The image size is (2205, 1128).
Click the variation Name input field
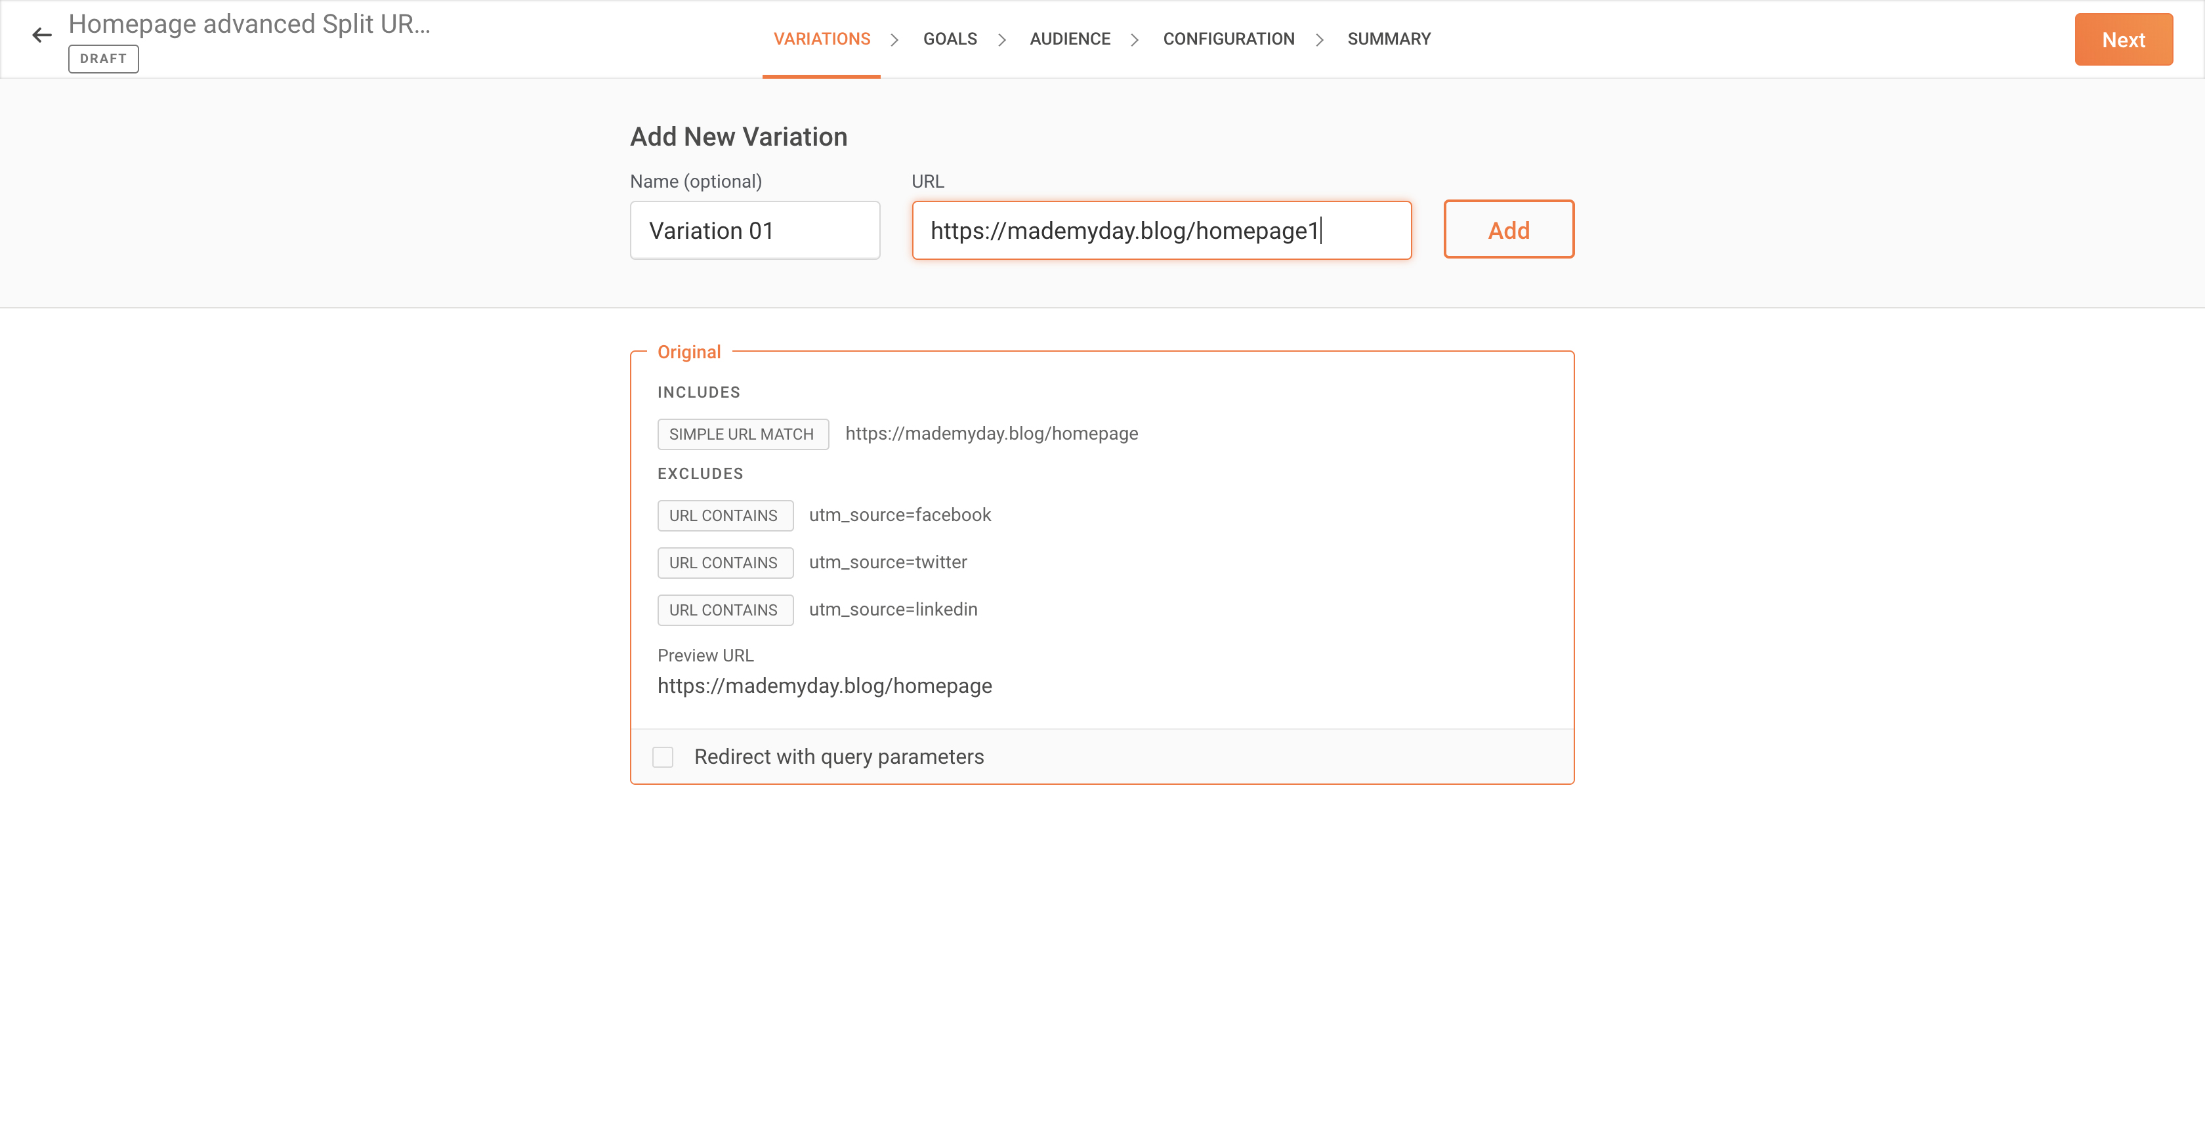[754, 230]
